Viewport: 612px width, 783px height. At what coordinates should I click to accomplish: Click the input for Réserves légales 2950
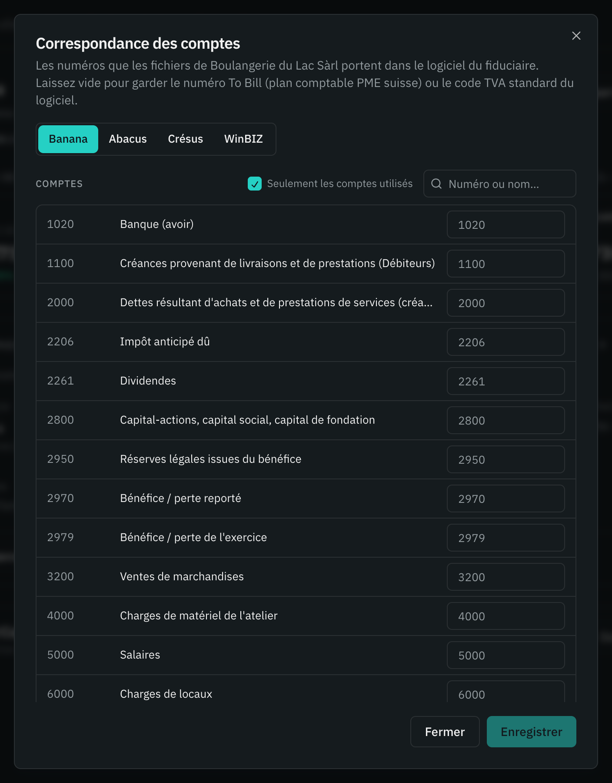506,459
